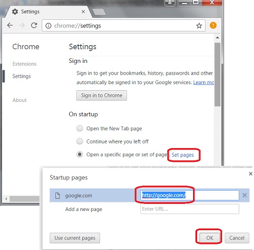Open About in the sidebar
Image resolution: width=254 pixels, height=250 pixels.
(19, 100)
